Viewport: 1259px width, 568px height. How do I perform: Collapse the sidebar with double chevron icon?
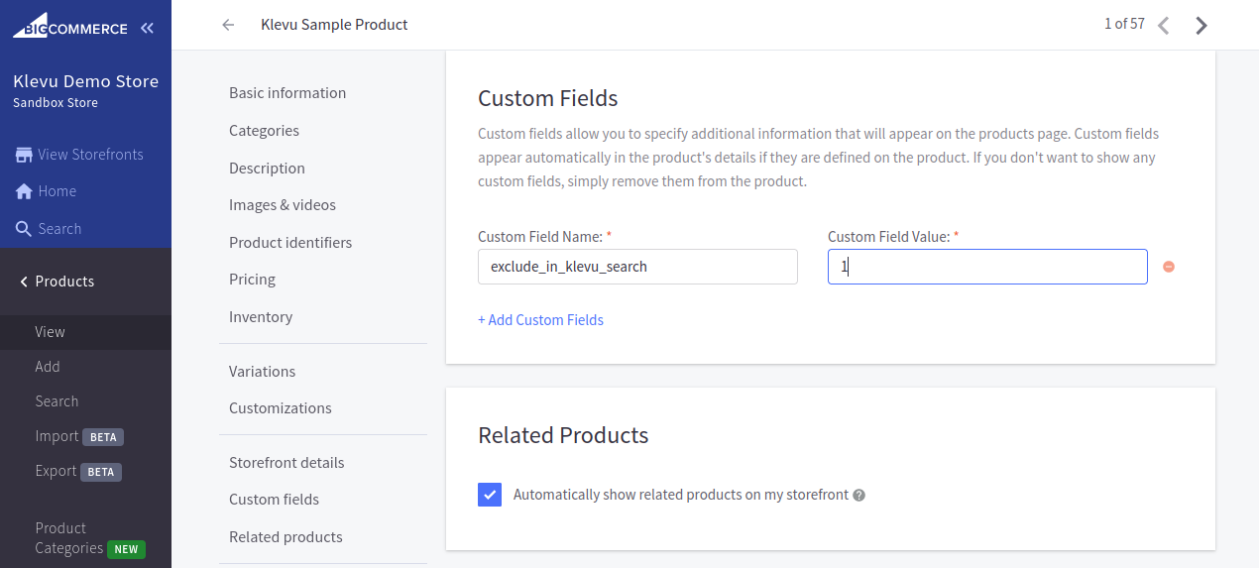pos(147,28)
